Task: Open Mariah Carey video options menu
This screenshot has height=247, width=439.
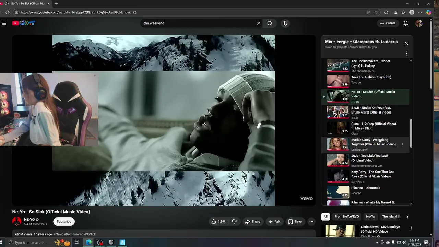Action: coord(403,145)
